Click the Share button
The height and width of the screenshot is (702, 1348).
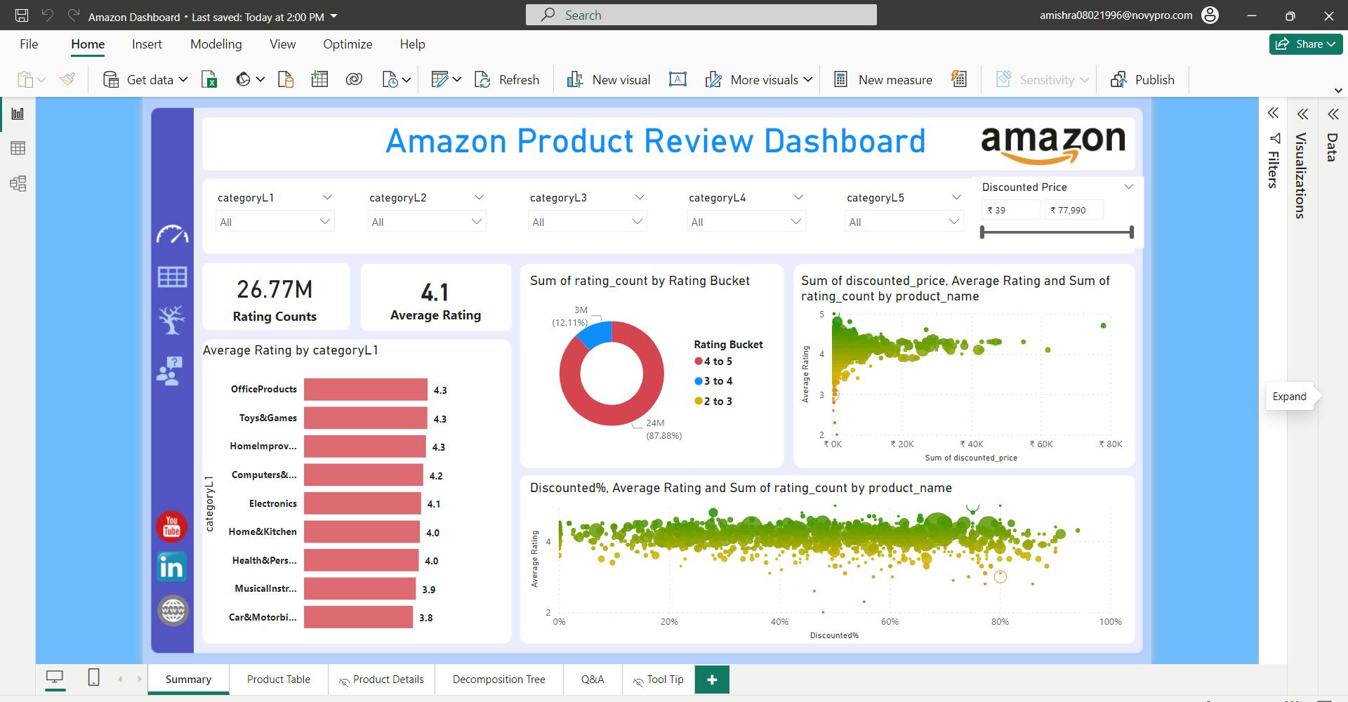(1306, 44)
